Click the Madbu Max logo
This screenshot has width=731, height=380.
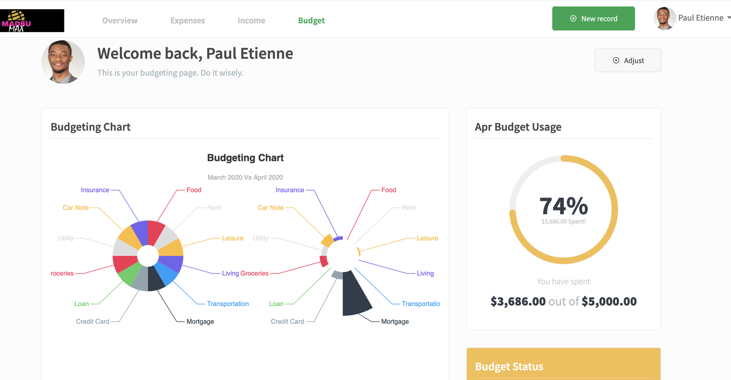click(32, 21)
